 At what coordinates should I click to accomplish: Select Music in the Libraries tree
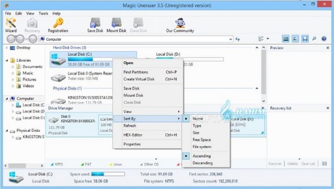(28, 73)
